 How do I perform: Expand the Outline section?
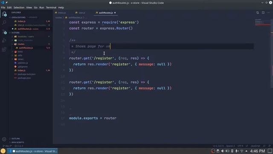[15, 139]
